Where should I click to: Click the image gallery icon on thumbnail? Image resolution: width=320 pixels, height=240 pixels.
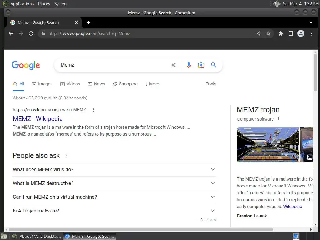pyautogui.click(x=310, y=157)
